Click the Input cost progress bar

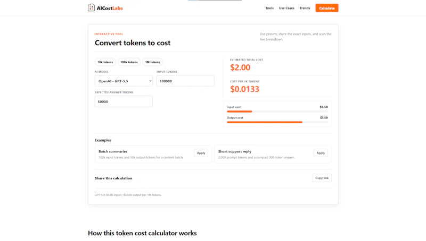tap(277, 111)
